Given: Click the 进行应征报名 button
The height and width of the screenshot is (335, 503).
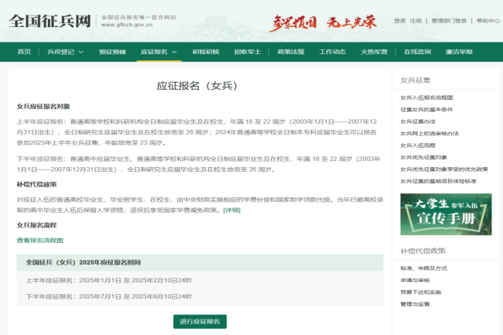Looking at the screenshot, I should click(x=200, y=321).
